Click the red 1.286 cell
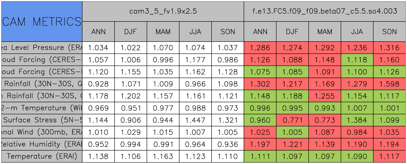 pos(260,48)
